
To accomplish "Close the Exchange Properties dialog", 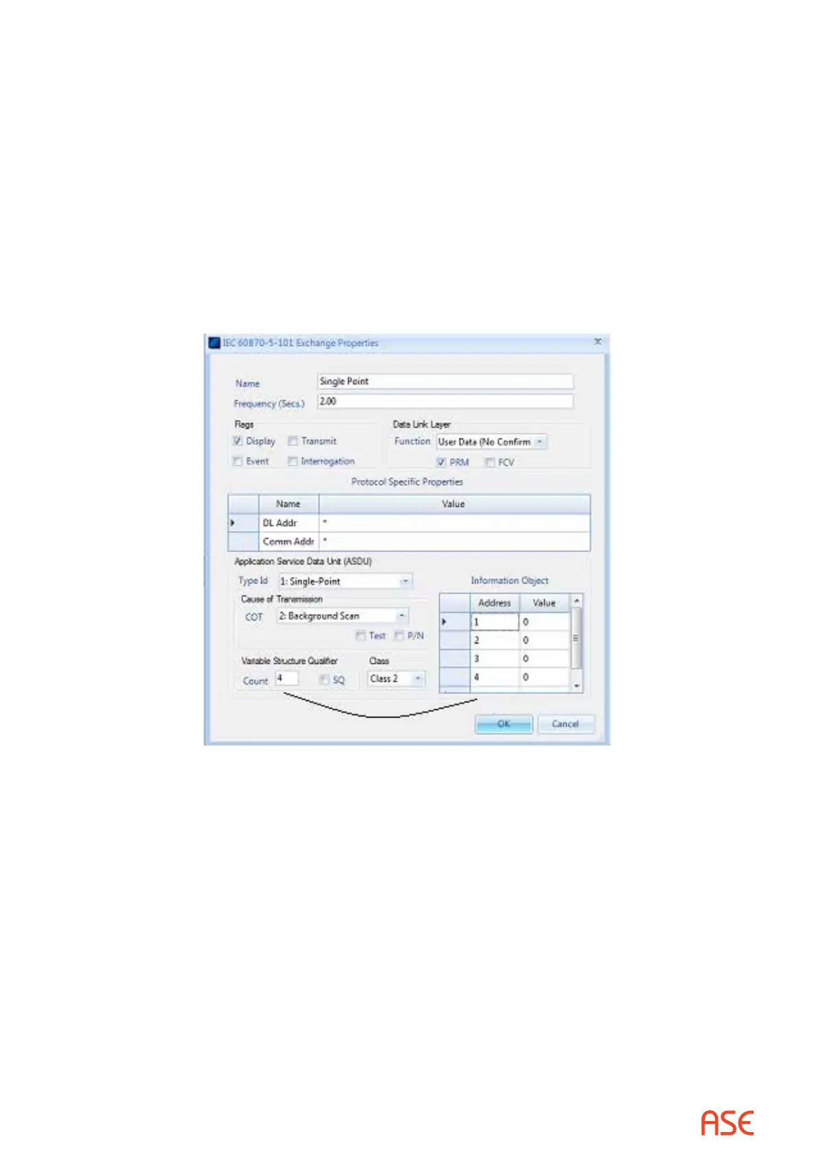I will pyautogui.click(x=597, y=341).
